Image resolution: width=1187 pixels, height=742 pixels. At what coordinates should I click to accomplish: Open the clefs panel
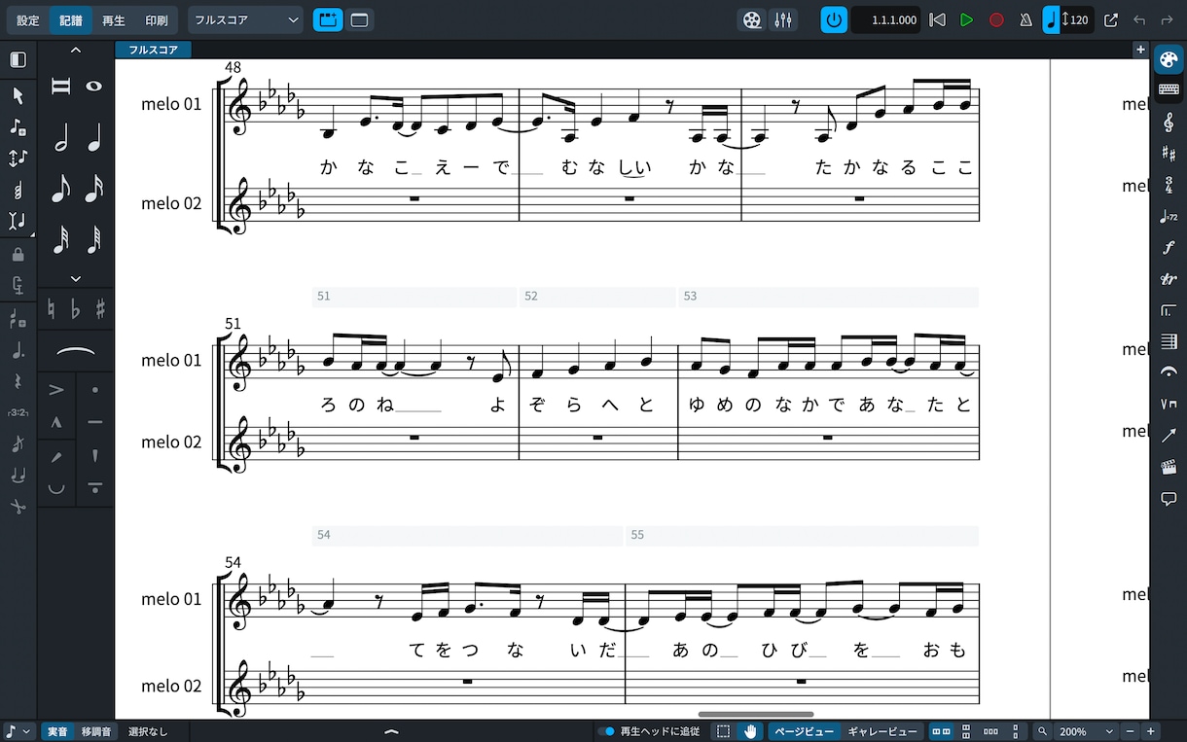point(1169,122)
